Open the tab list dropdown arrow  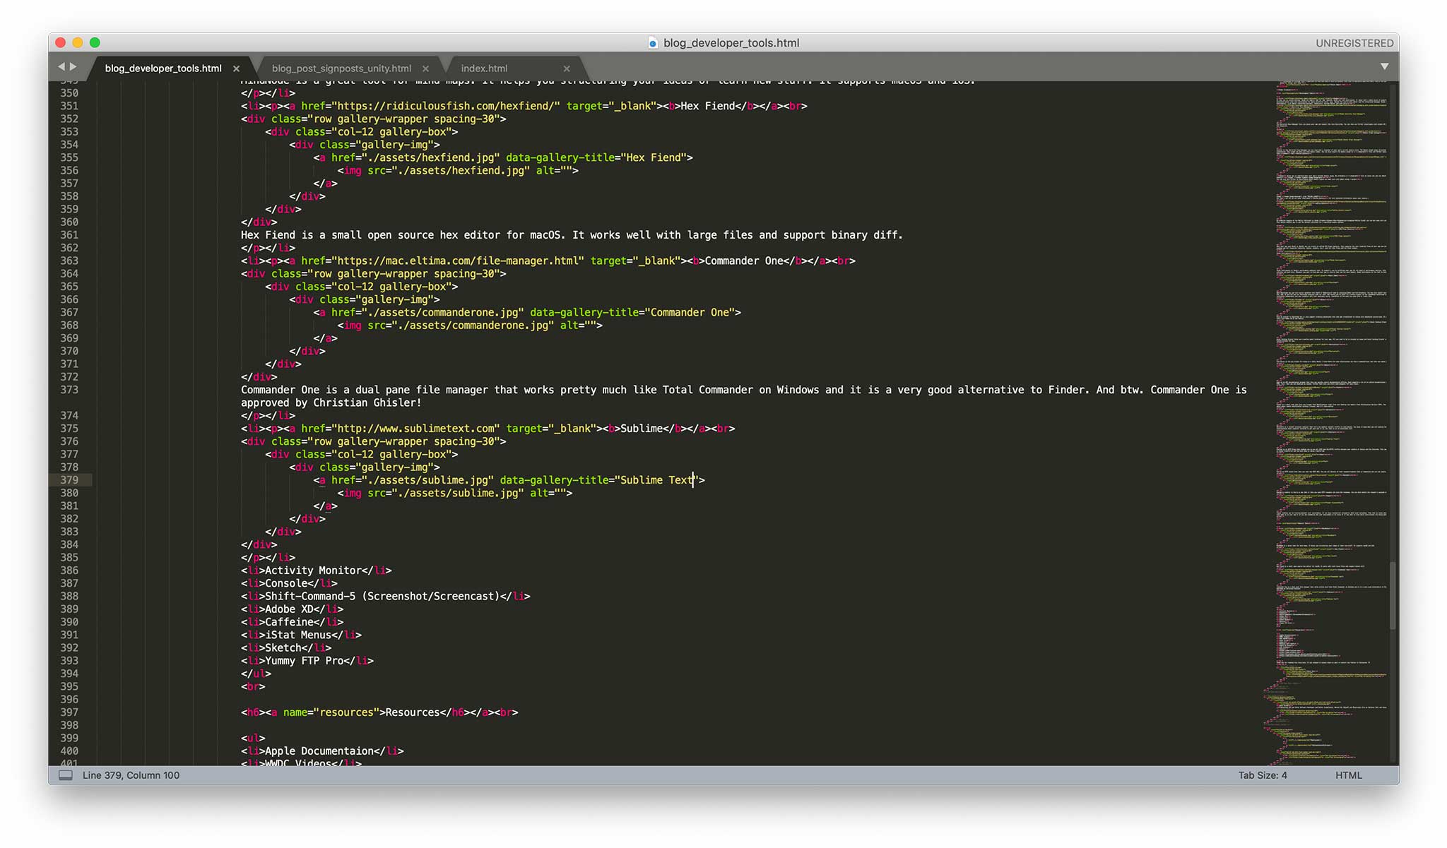click(x=1384, y=67)
